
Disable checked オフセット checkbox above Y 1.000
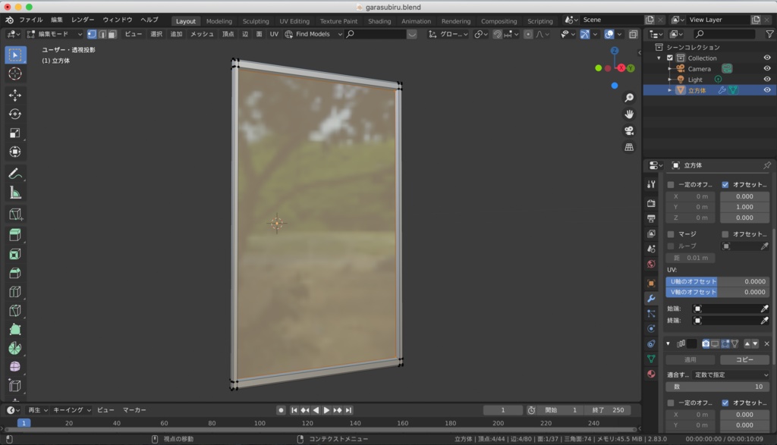click(725, 185)
